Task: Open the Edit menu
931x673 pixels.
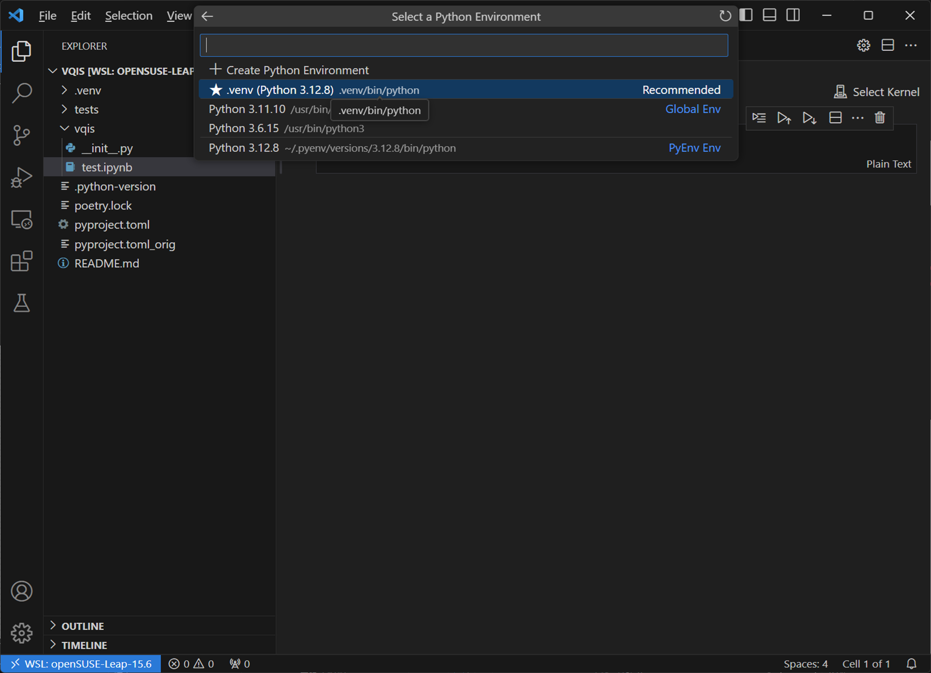Action: tap(81, 16)
